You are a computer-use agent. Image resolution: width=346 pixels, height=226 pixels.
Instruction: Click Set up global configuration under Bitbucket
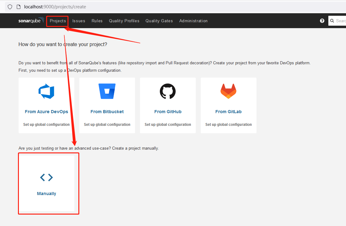(107, 125)
